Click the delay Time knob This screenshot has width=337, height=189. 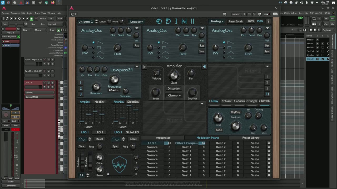(x=218, y=118)
